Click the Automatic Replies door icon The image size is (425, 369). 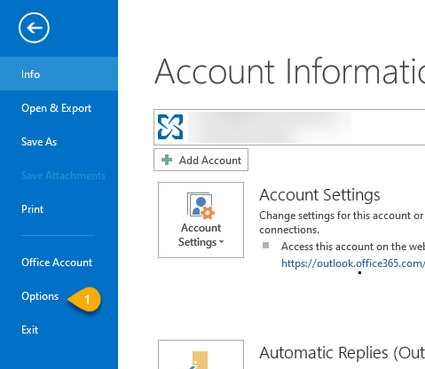pos(200,360)
